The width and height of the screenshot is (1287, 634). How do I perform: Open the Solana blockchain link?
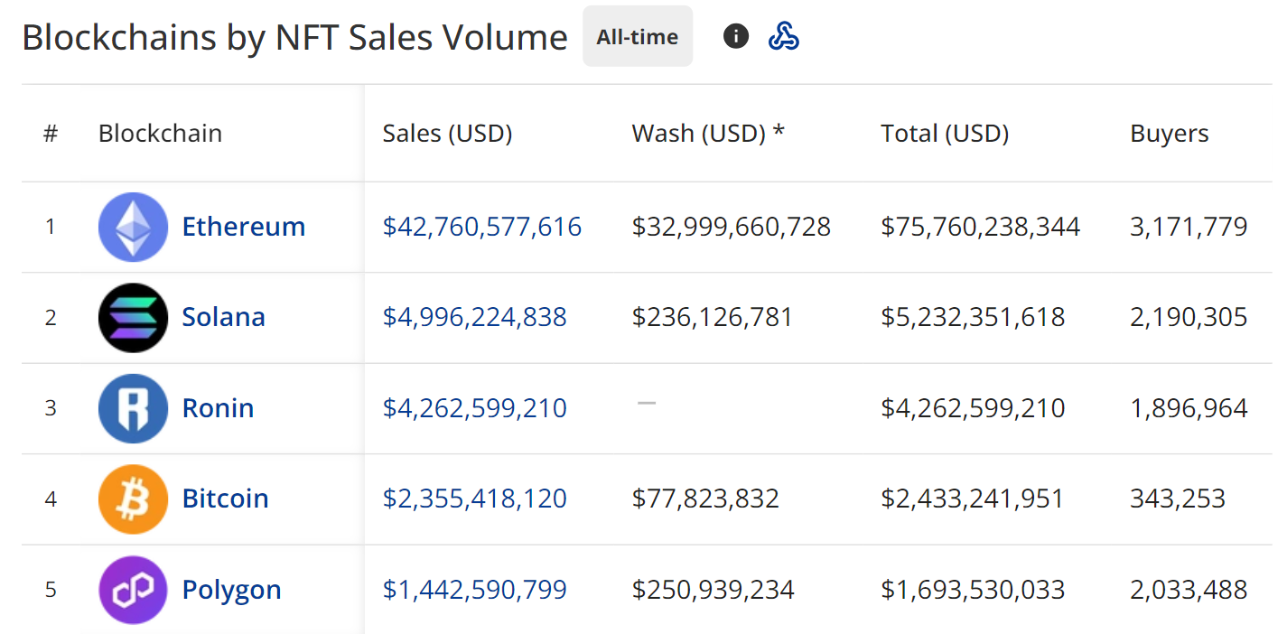click(223, 318)
